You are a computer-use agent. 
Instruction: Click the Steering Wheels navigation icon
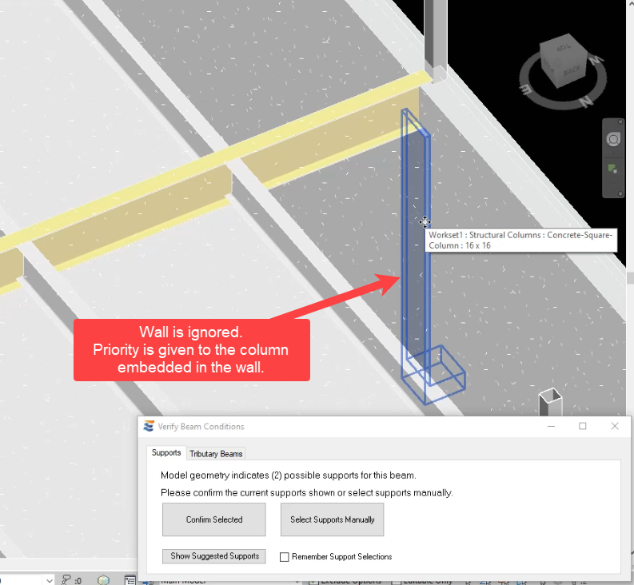click(613, 139)
